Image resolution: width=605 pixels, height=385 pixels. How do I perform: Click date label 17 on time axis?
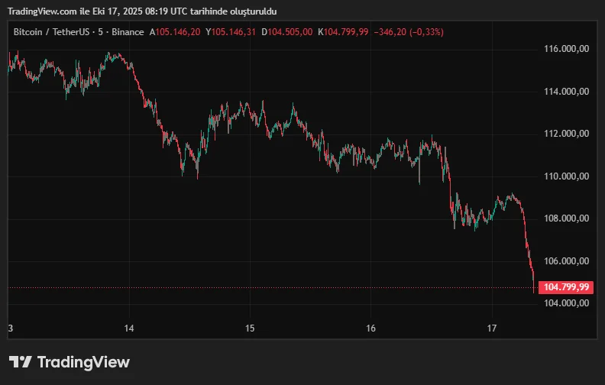pyautogui.click(x=492, y=328)
